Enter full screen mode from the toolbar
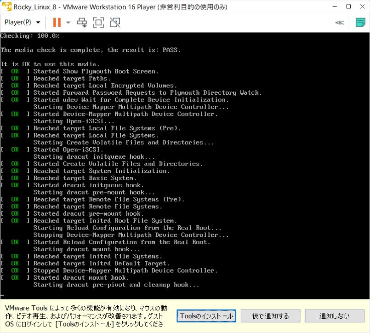 (x=98, y=22)
